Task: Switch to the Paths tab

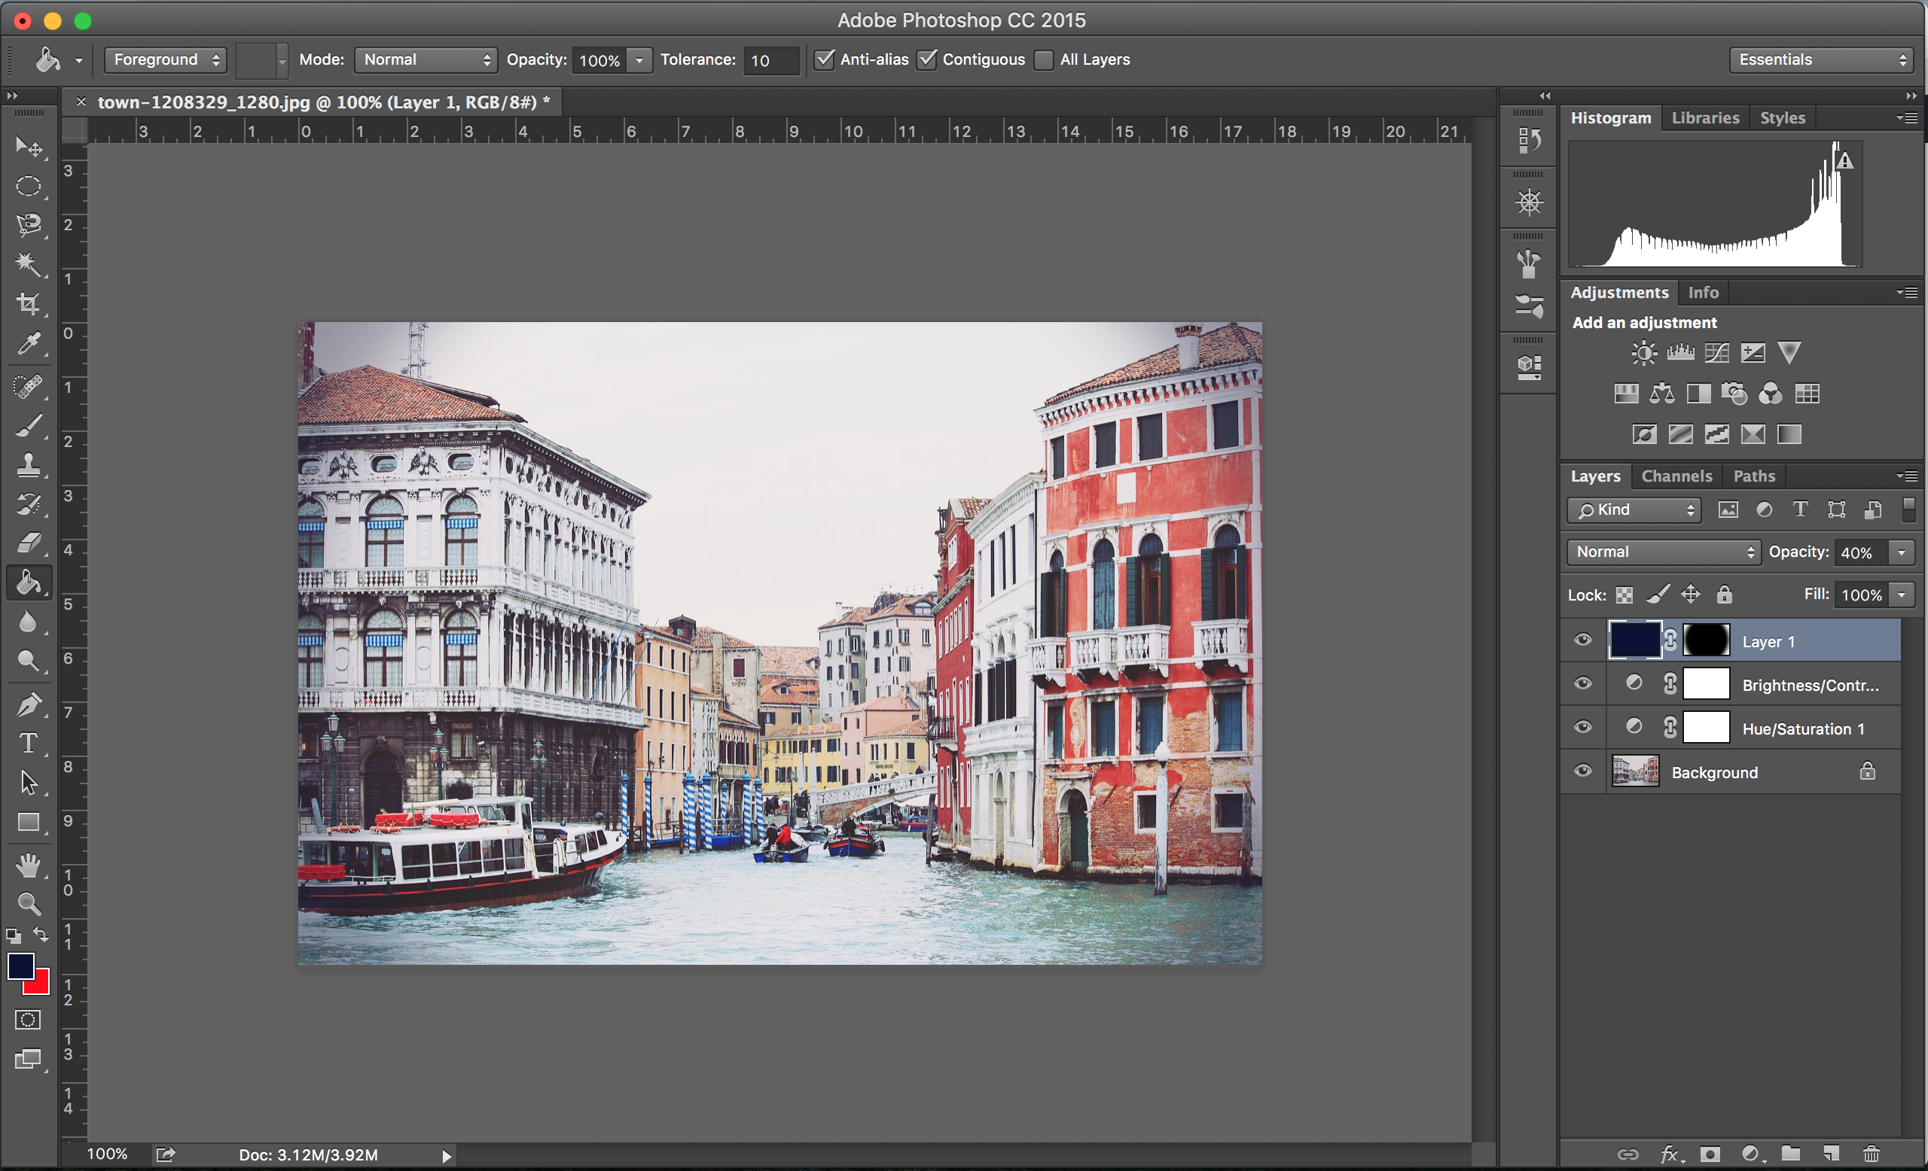Action: (x=1754, y=476)
